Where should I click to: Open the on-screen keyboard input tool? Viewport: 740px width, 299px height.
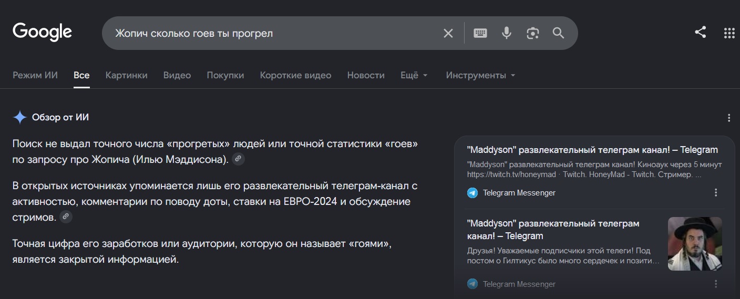[480, 33]
